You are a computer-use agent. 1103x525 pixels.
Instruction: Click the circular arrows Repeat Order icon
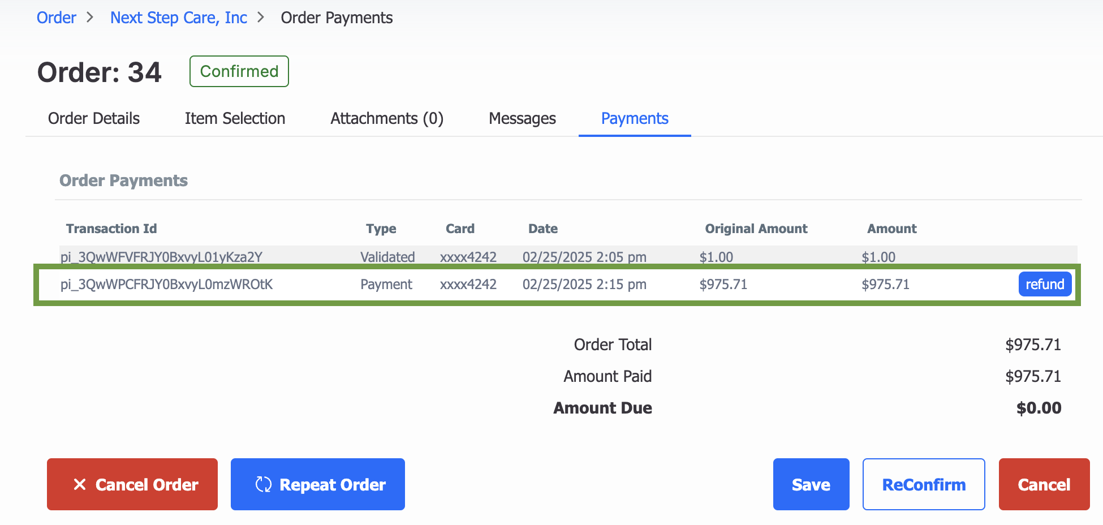click(x=264, y=484)
